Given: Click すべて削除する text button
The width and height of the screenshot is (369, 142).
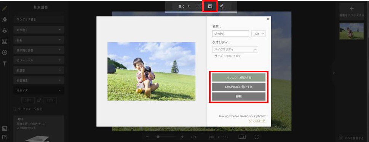Looking at the screenshot, I should pos(354,138).
